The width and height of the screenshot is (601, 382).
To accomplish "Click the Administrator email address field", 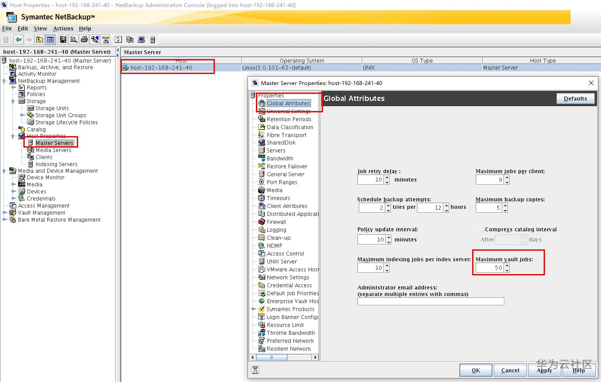I will [x=431, y=301].
